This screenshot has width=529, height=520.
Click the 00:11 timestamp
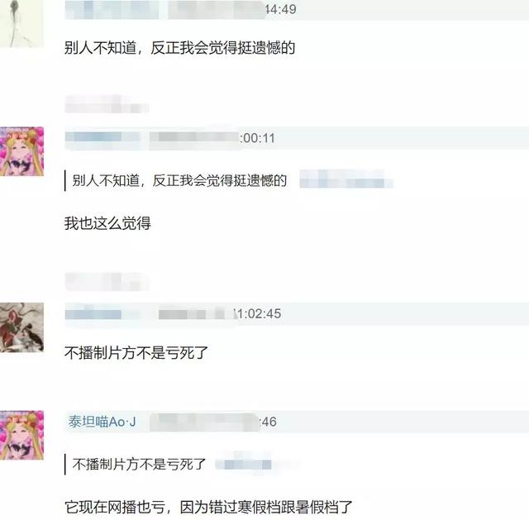(257, 138)
